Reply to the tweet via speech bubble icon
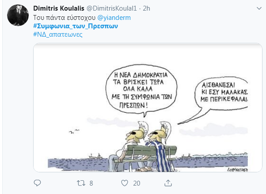The height and width of the screenshot is (194, 266). (x=37, y=183)
